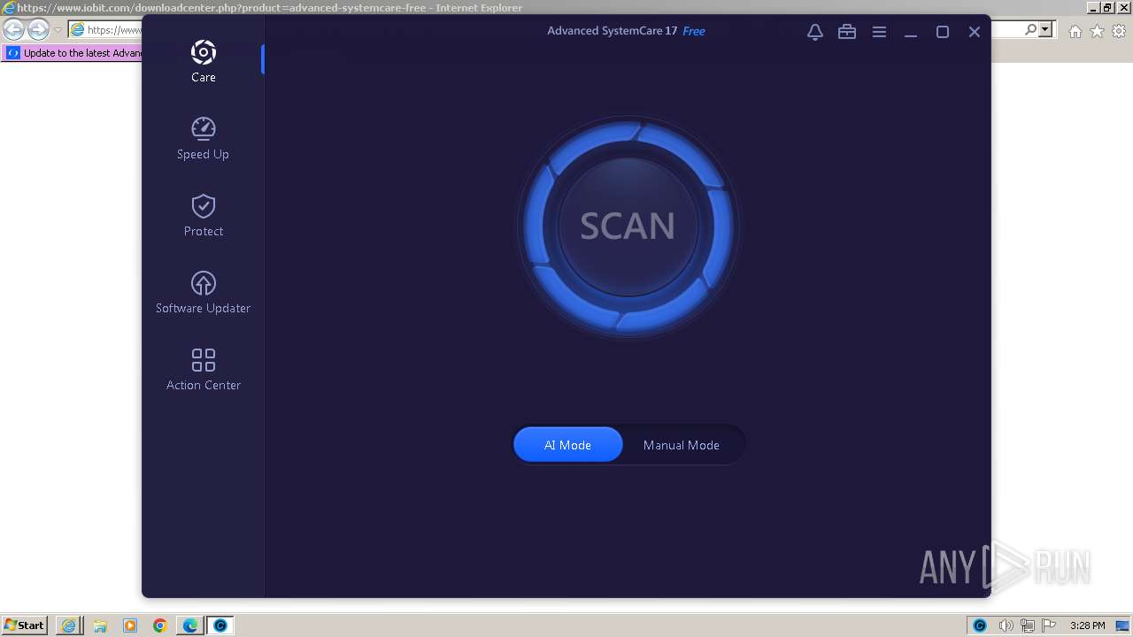1133x637 pixels.
Task: Open the toolbox briefcase icon
Action: (847, 32)
